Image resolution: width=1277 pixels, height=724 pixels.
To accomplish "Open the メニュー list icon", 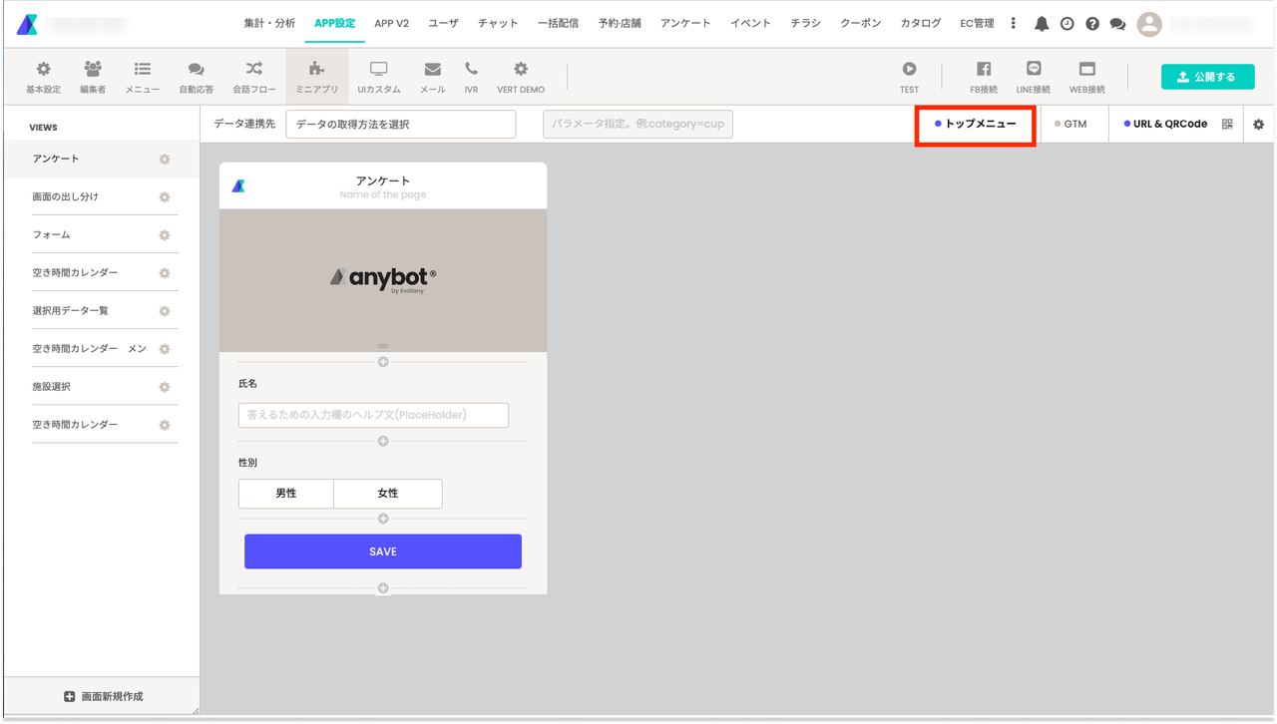I will 143,69.
